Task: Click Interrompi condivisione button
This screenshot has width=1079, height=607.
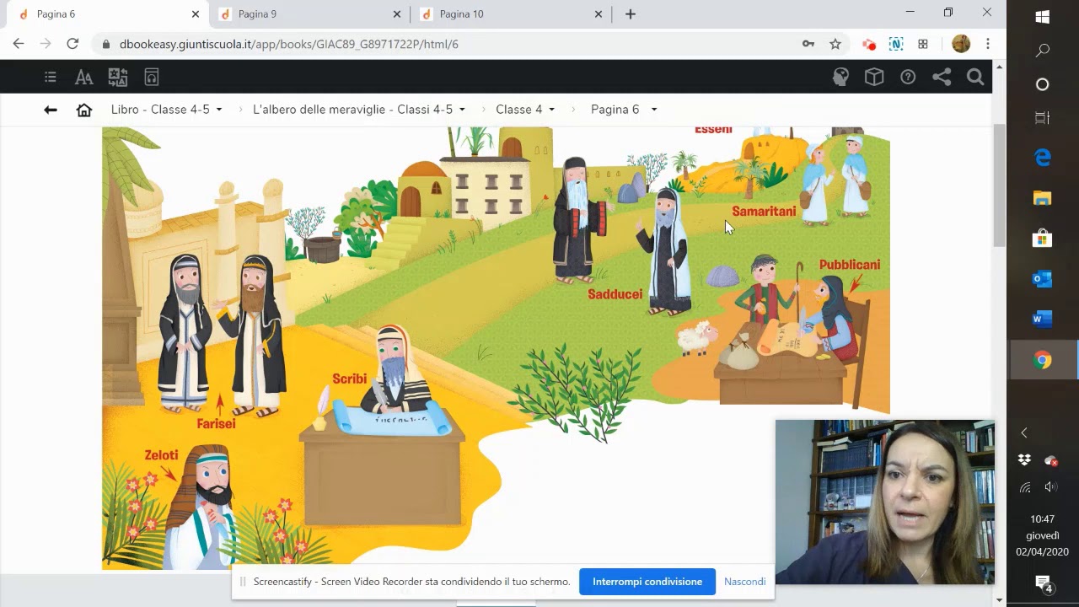Action: pos(647,582)
